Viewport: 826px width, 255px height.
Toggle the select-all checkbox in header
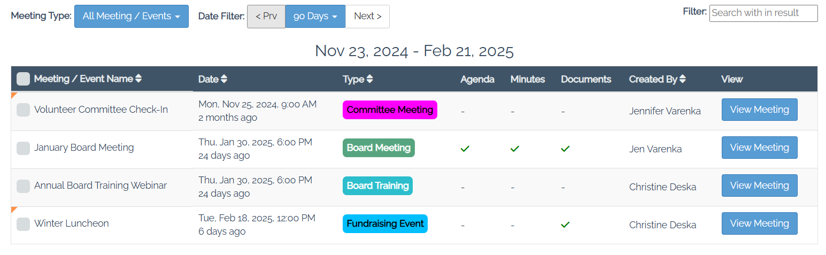point(23,79)
